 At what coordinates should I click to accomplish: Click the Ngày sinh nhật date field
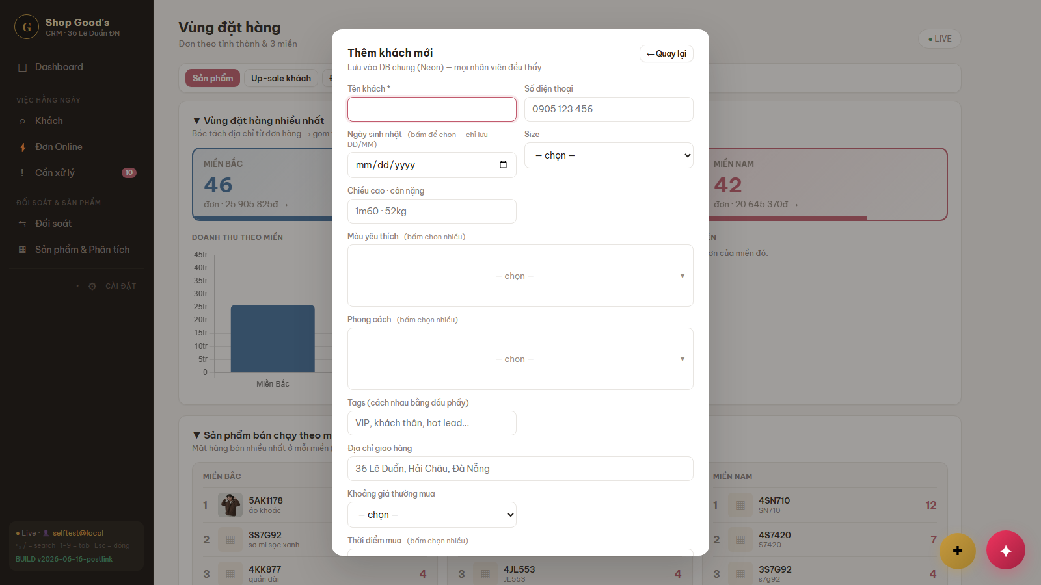[432, 165]
